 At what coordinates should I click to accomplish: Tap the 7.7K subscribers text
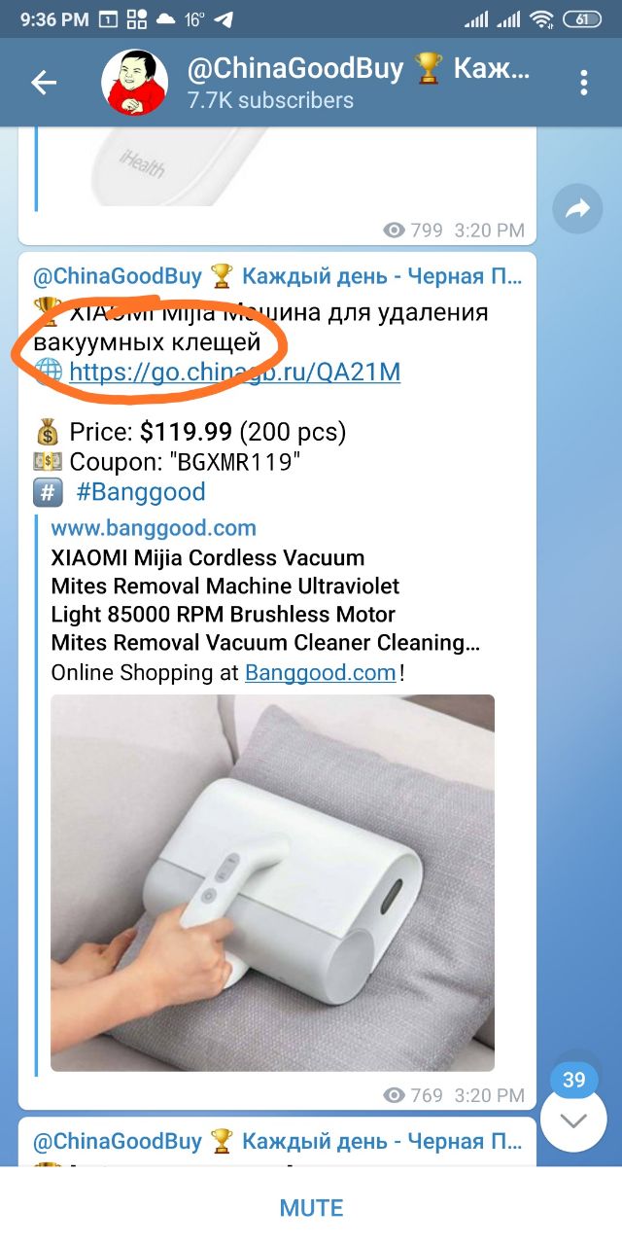(x=270, y=100)
